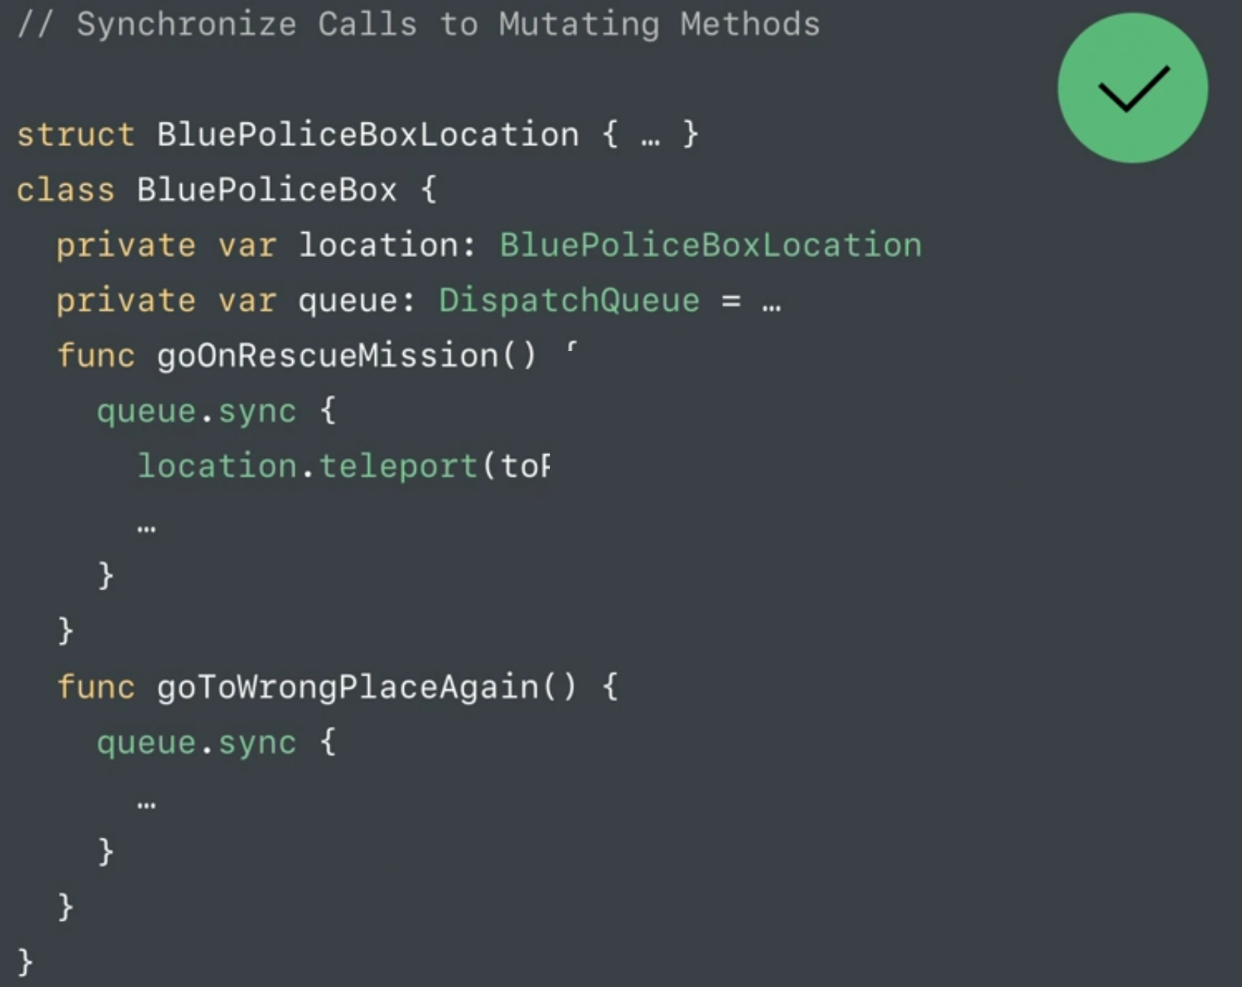
Task: Click the final closing brace of the class
Action: [x=26, y=962]
